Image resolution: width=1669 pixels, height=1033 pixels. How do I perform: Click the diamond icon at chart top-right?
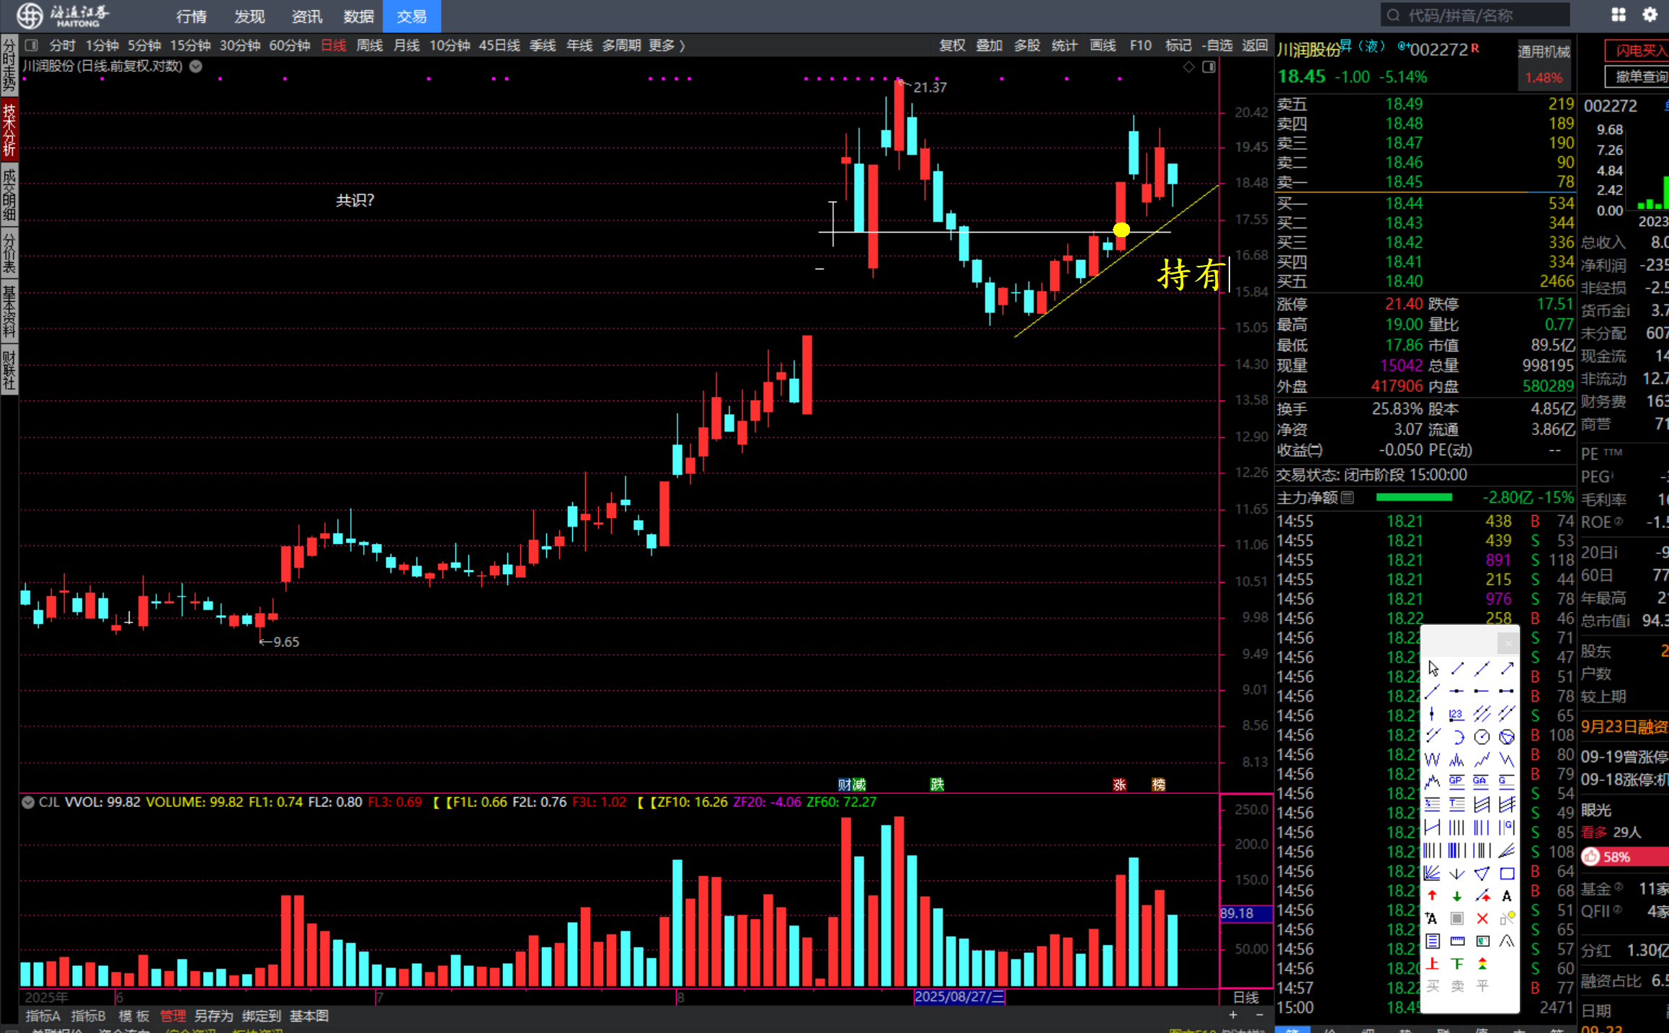pyautogui.click(x=1189, y=67)
